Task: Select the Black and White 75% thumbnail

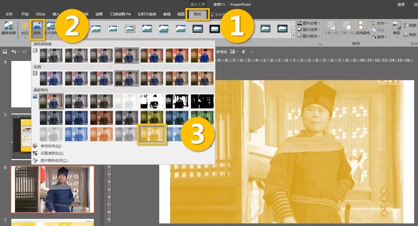Action: pyautogui.click(x=202, y=101)
